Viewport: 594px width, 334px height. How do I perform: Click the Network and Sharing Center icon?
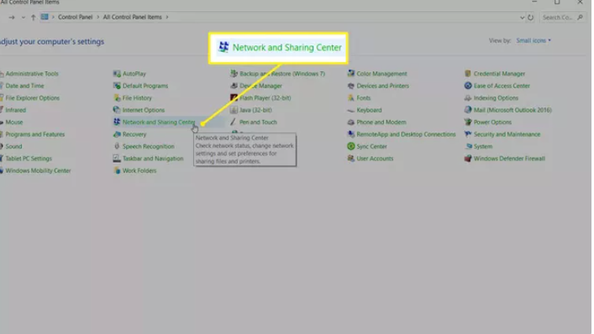[x=117, y=122]
